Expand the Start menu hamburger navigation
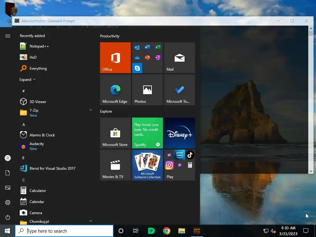The width and height of the screenshot is (316, 237). pyautogui.click(x=8, y=36)
